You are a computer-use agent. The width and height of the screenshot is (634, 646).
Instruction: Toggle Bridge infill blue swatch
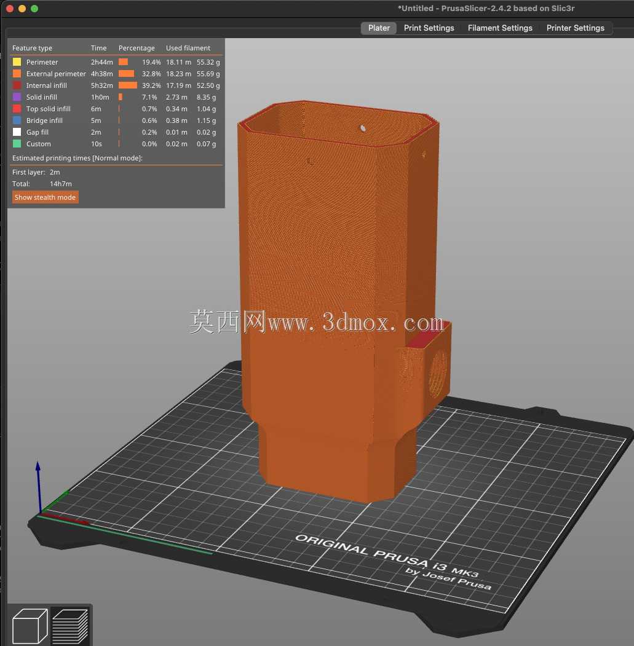(x=17, y=120)
